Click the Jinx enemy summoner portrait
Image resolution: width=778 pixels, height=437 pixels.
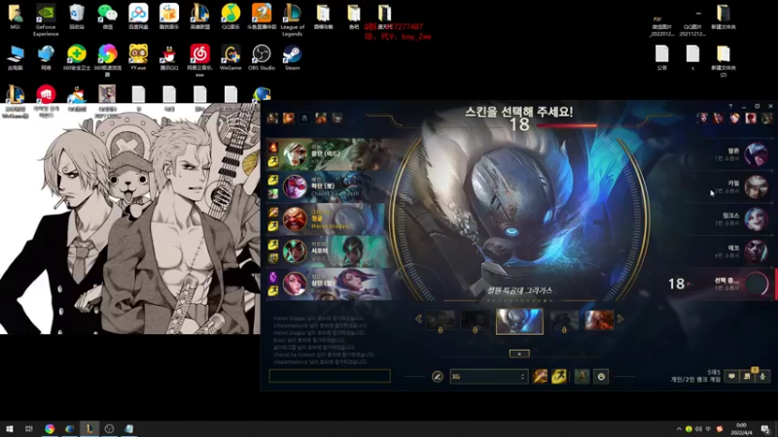click(757, 219)
